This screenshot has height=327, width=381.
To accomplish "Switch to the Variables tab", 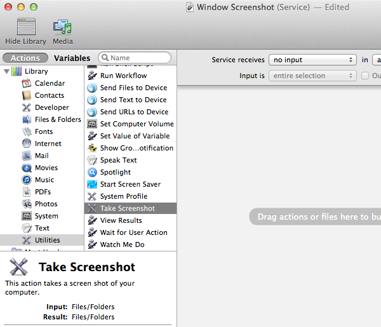I will [x=72, y=58].
